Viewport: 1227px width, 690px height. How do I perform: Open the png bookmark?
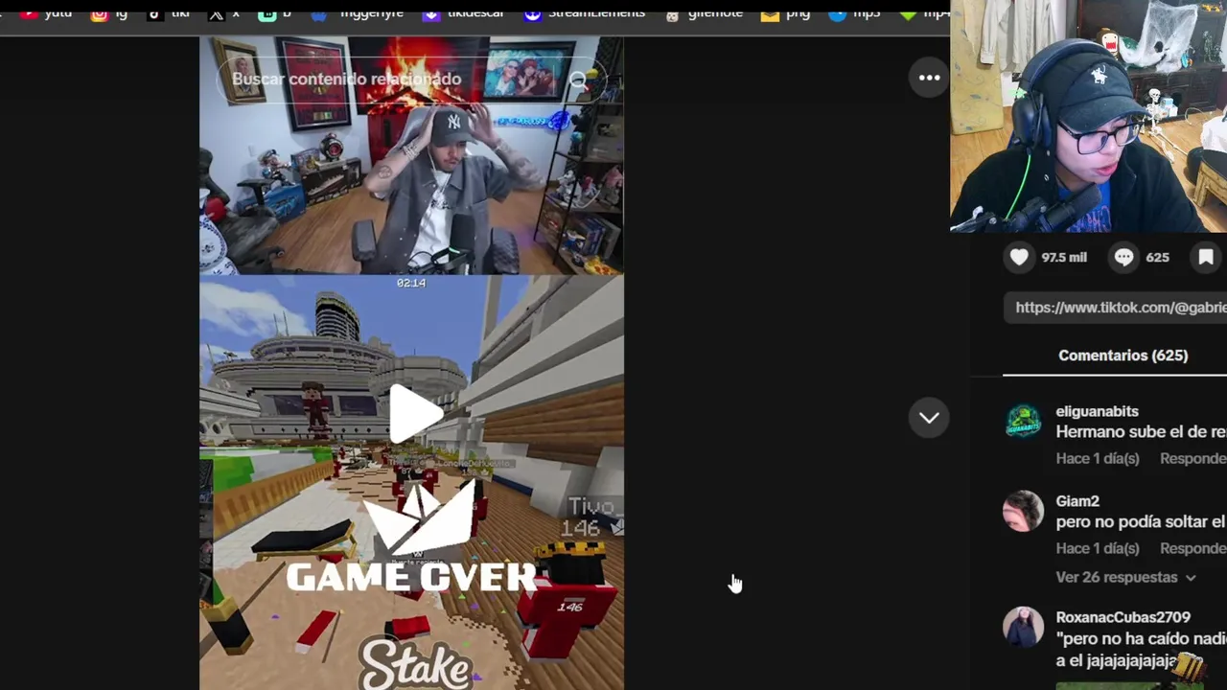tap(786, 13)
